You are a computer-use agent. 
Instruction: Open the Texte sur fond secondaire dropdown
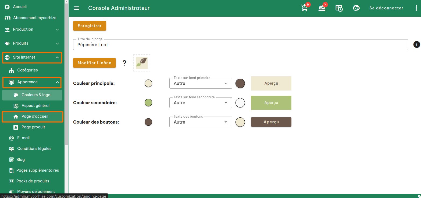click(x=200, y=103)
